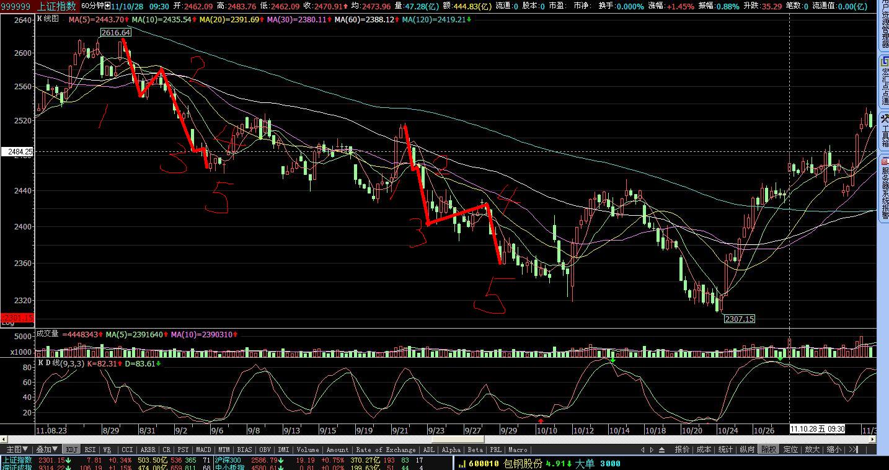The height and width of the screenshot is (470, 889).
Task: Click the 上证指数 title next to 999999
Action: (x=56, y=6)
